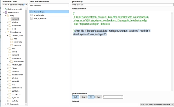Click the folder tree scrollbar up arrow
This screenshot has width=174, height=107.
point(26,9)
